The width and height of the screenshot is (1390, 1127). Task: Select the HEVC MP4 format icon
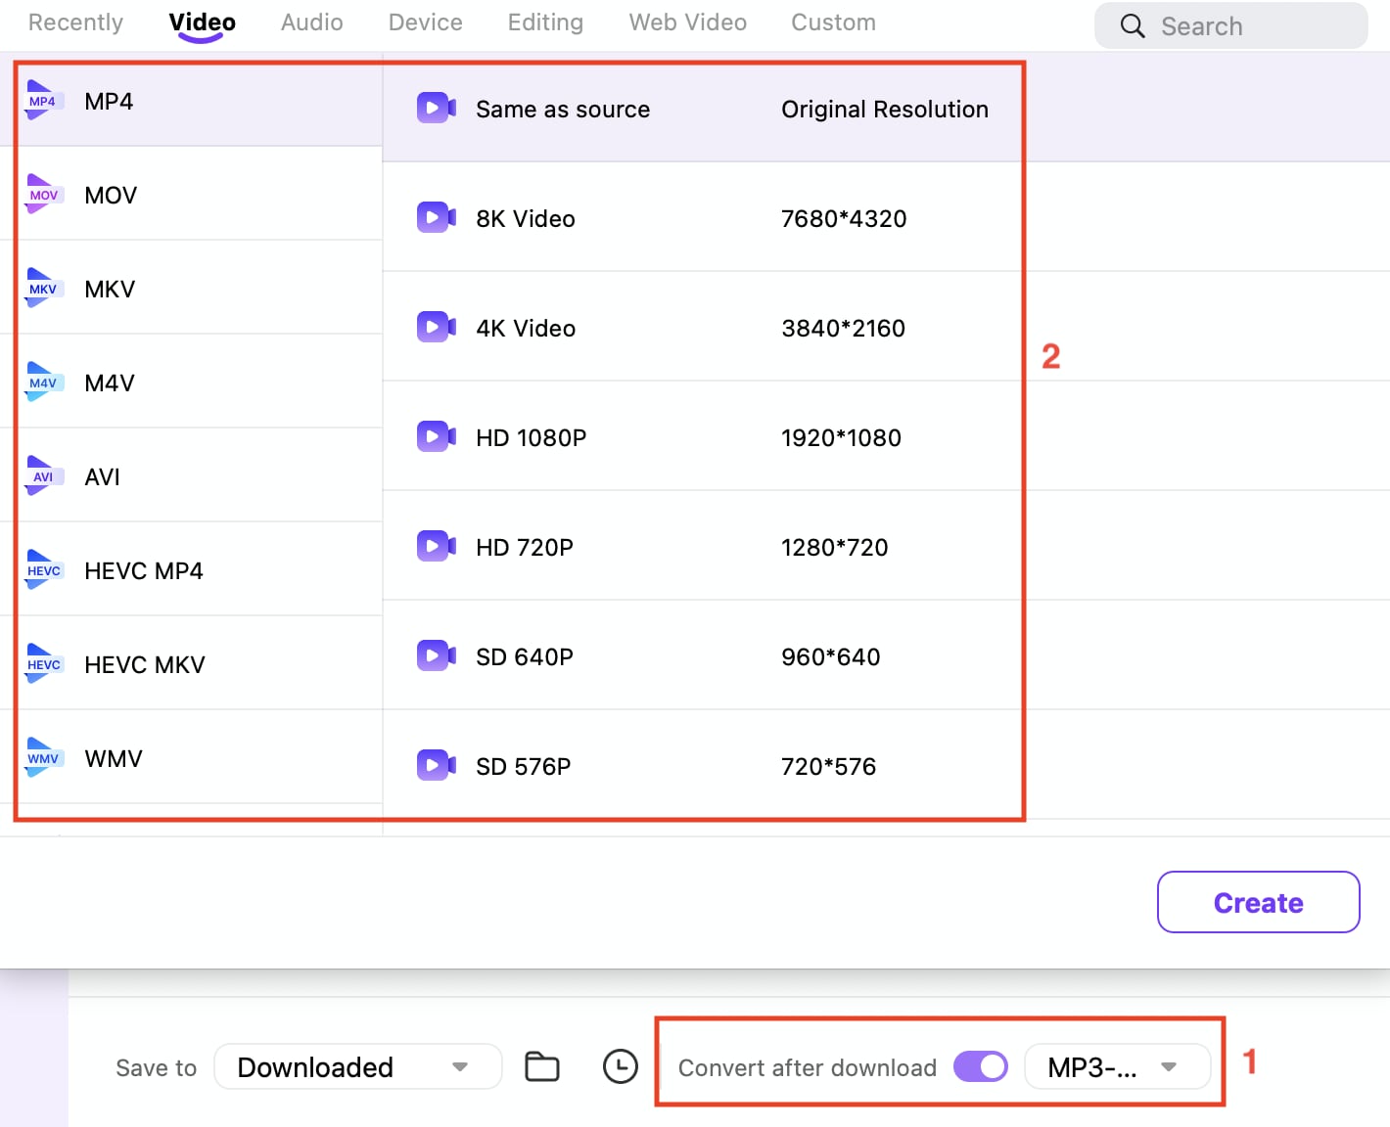[x=43, y=569]
